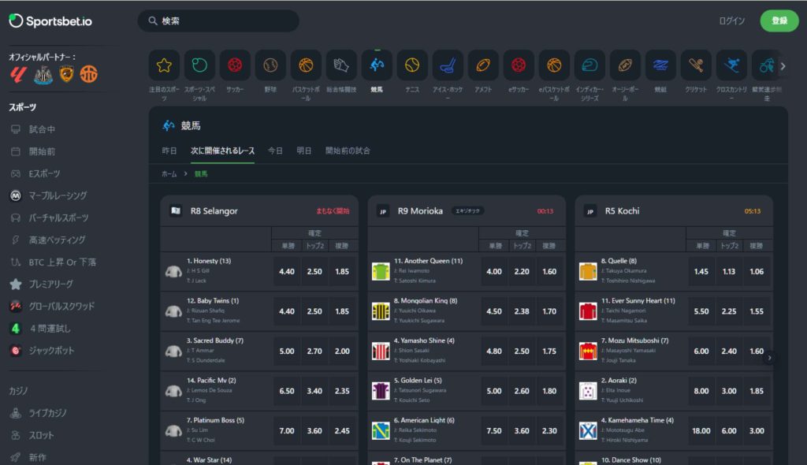
Task: Open the バスケットボール basketball category icon
Action: pos(306,65)
